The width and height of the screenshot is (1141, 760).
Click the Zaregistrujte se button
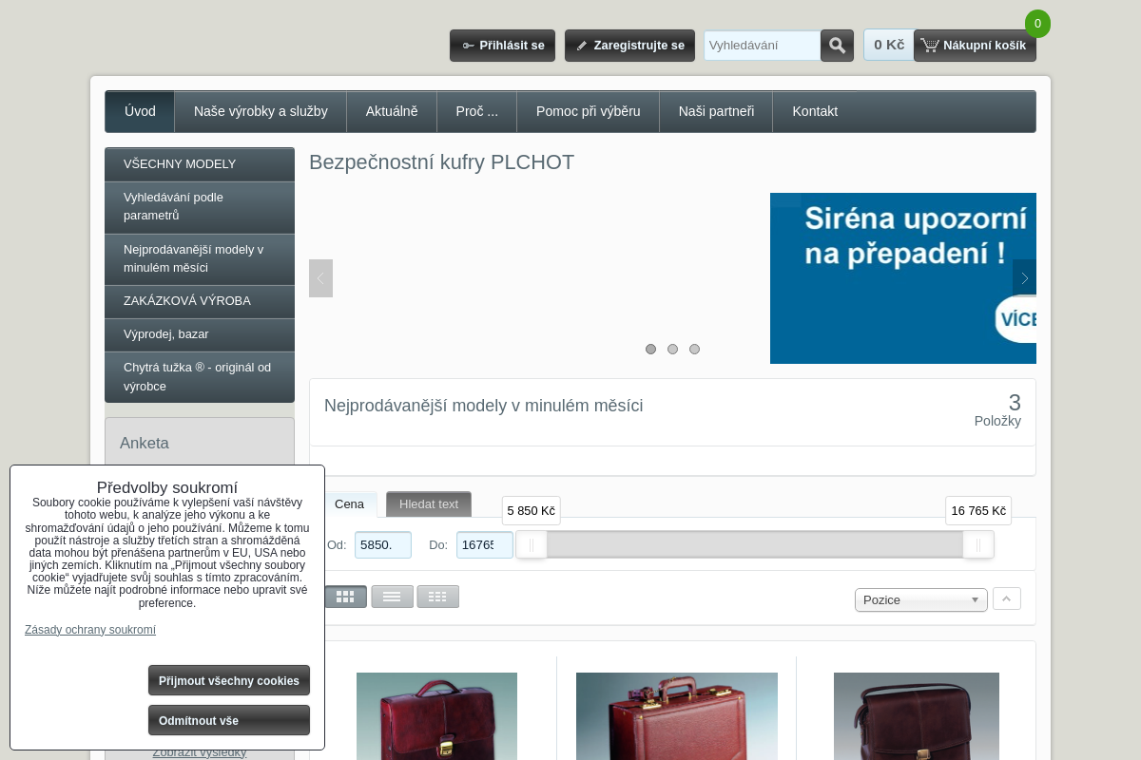click(x=629, y=46)
